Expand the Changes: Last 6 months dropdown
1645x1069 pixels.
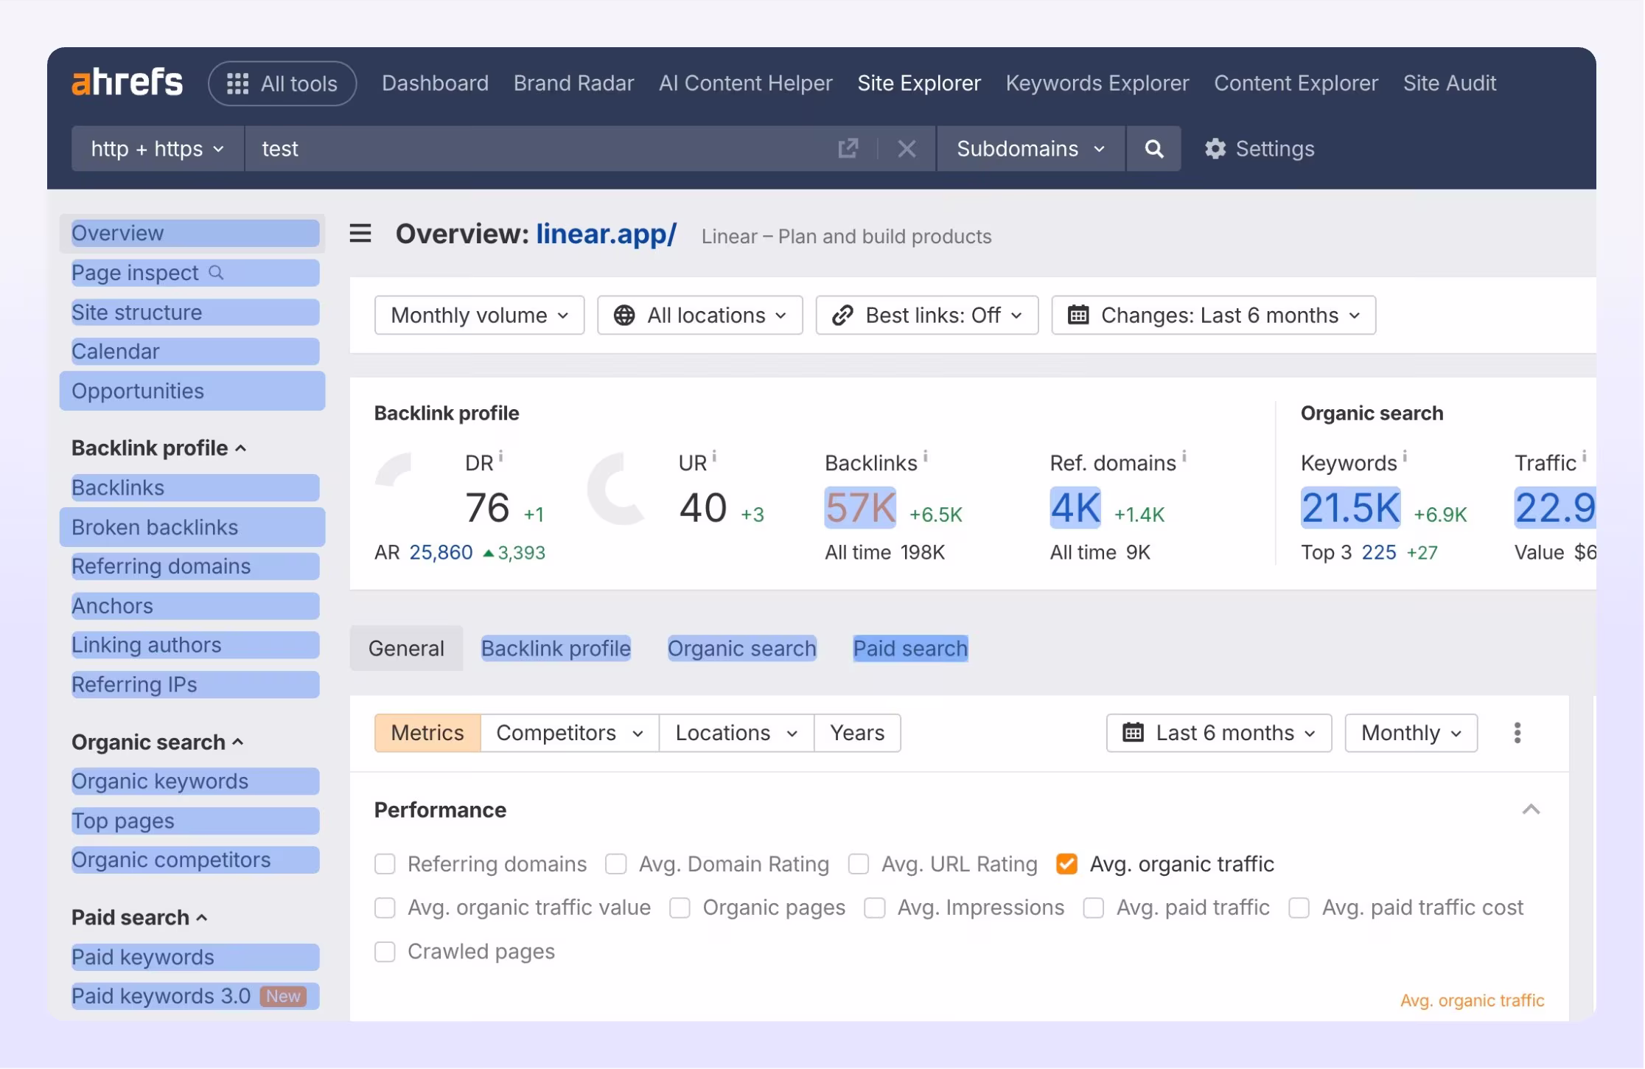[1212, 315]
